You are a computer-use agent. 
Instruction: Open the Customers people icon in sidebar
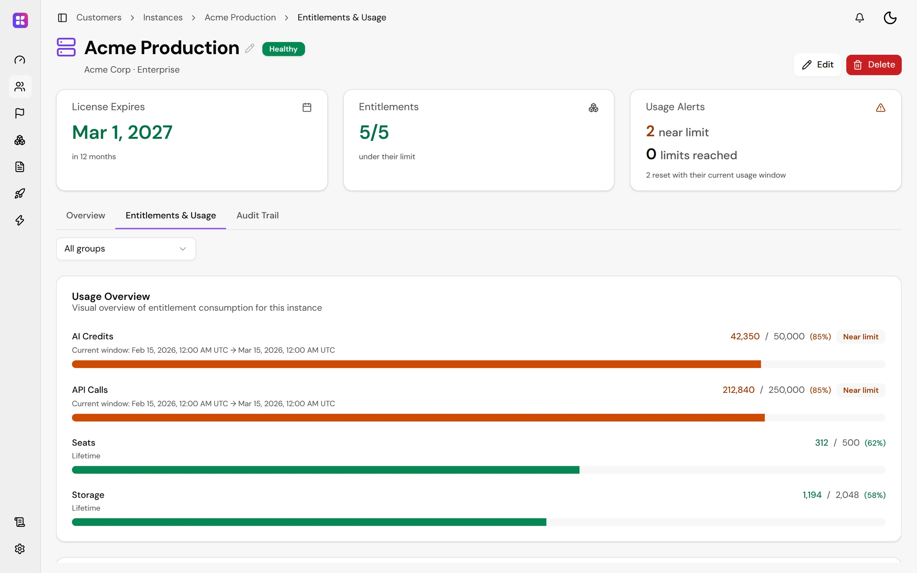point(20,87)
